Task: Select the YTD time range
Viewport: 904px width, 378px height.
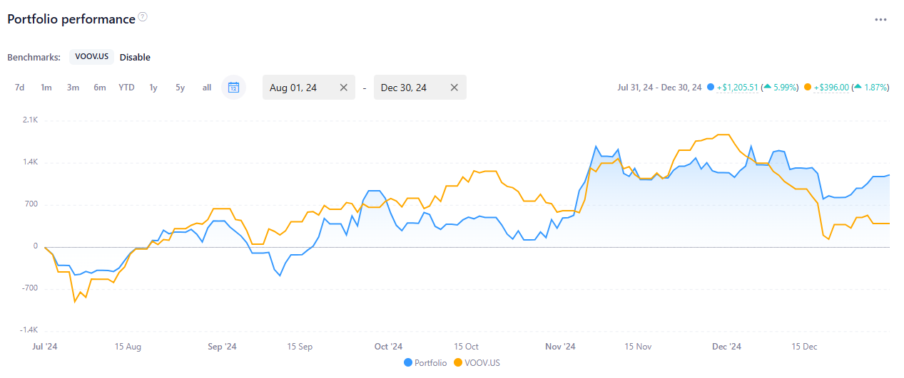Action: click(x=126, y=88)
